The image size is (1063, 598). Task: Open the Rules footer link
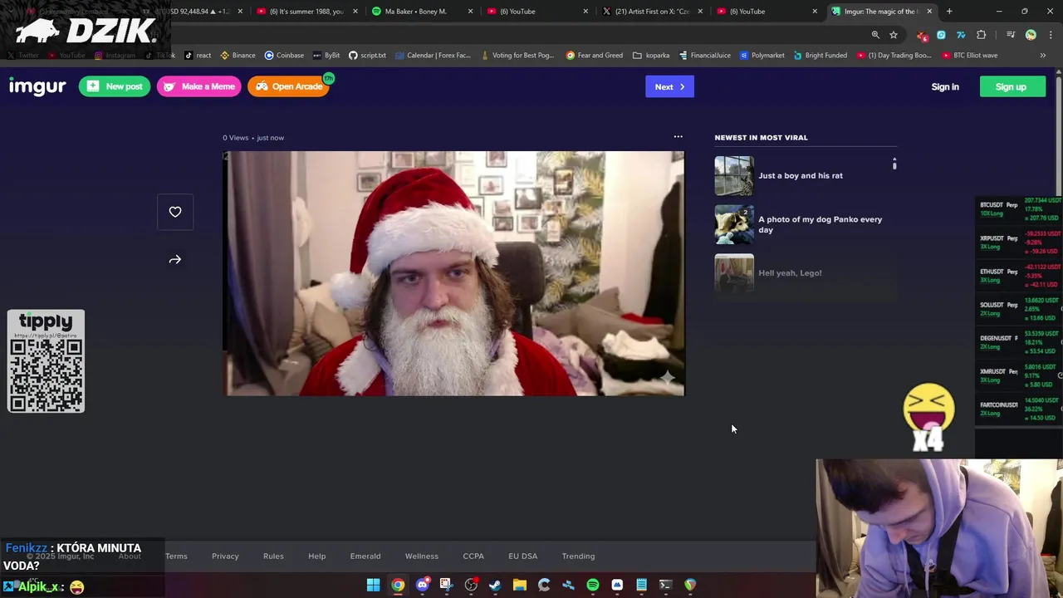pos(273,556)
